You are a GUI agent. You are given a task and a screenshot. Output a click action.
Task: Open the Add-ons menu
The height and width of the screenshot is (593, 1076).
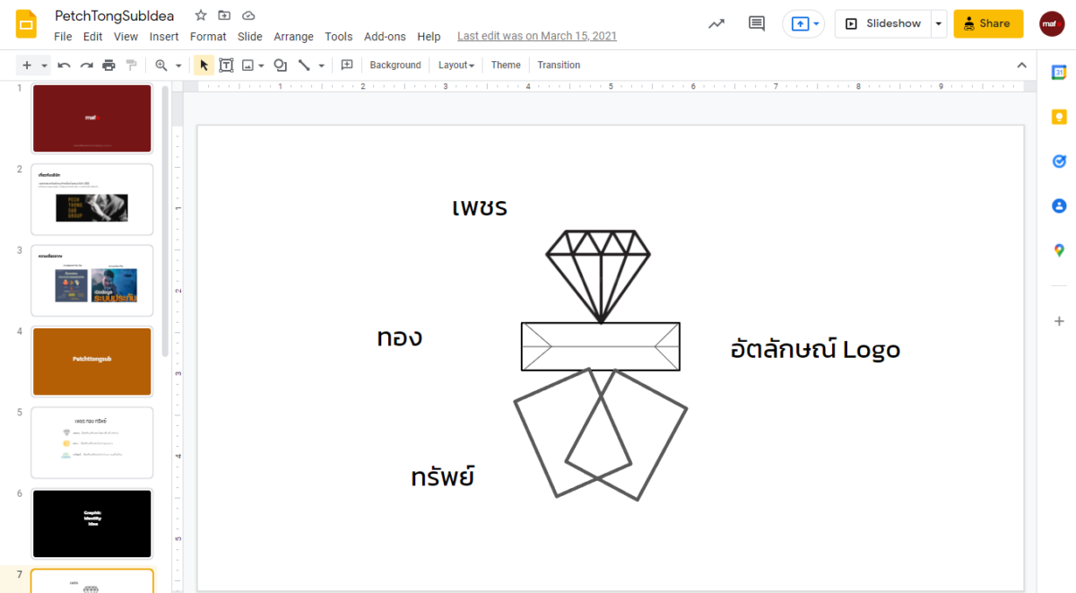(x=385, y=36)
